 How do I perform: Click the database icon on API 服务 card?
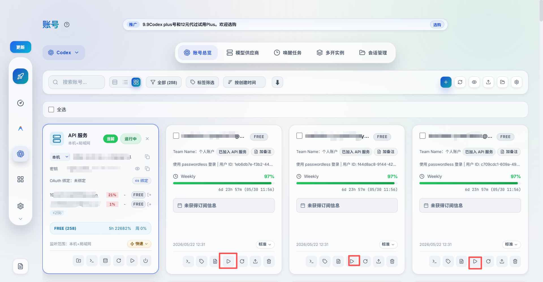pyautogui.click(x=105, y=261)
